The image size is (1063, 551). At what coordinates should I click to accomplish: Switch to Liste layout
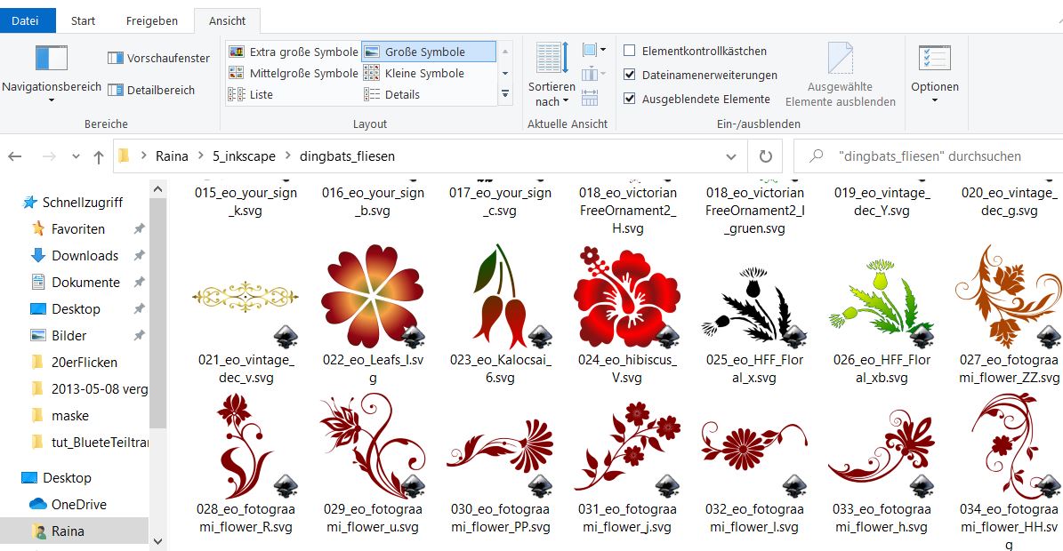pos(251,95)
